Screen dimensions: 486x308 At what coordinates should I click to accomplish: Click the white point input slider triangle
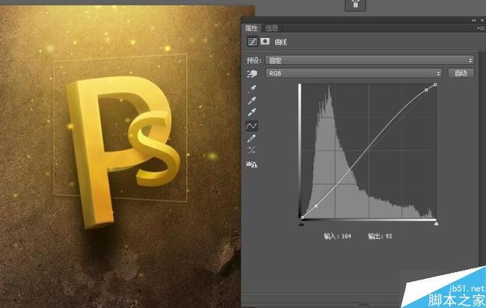tap(436, 224)
